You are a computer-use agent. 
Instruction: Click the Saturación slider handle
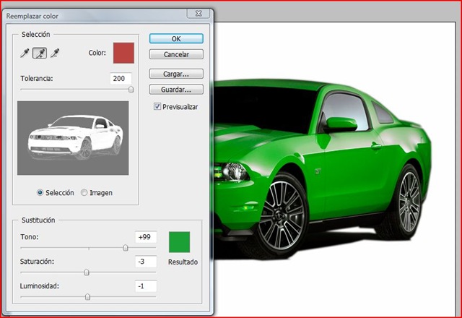[x=87, y=272]
